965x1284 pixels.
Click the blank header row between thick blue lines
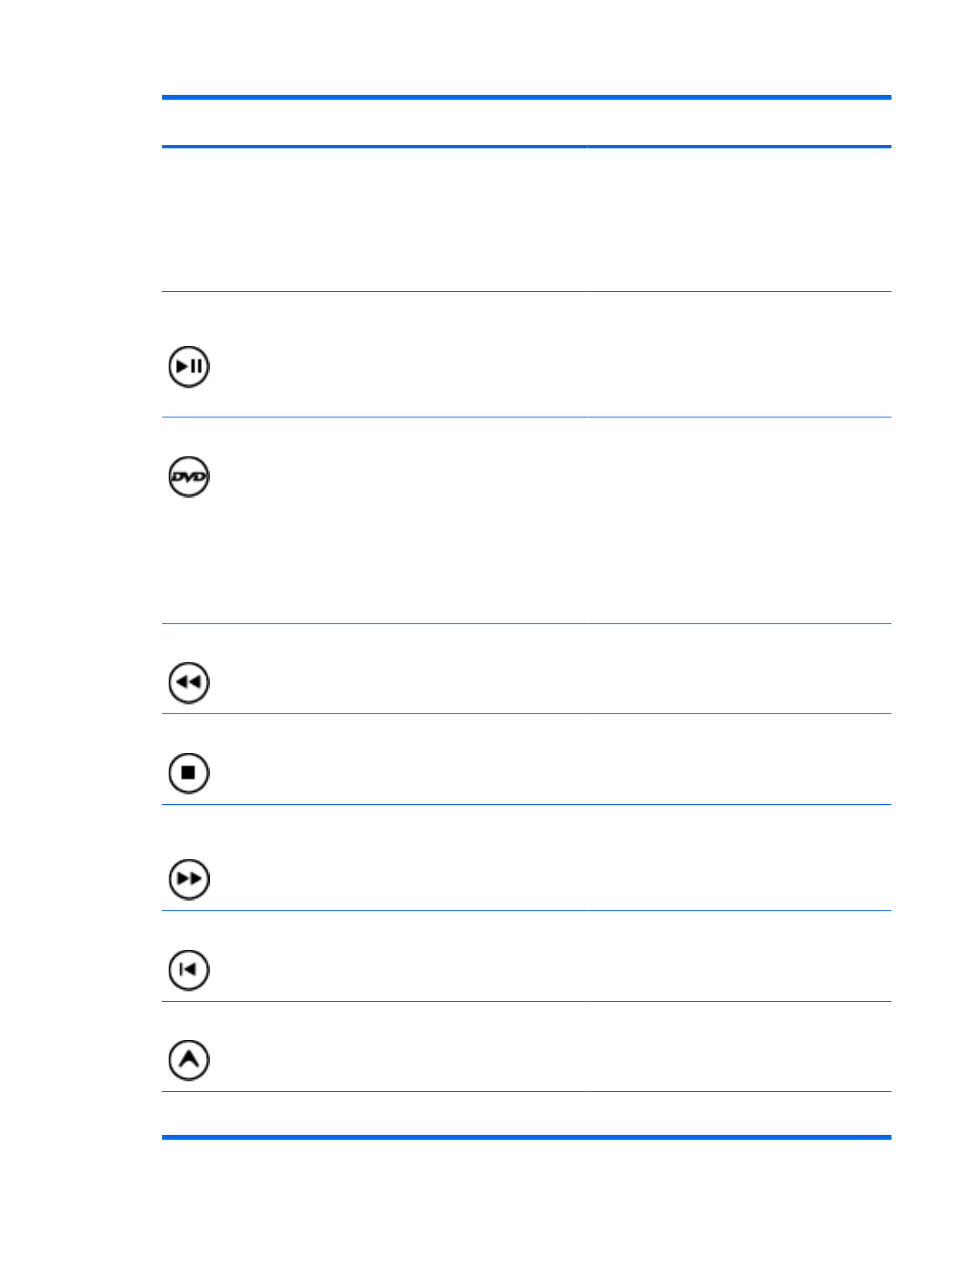(525, 122)
